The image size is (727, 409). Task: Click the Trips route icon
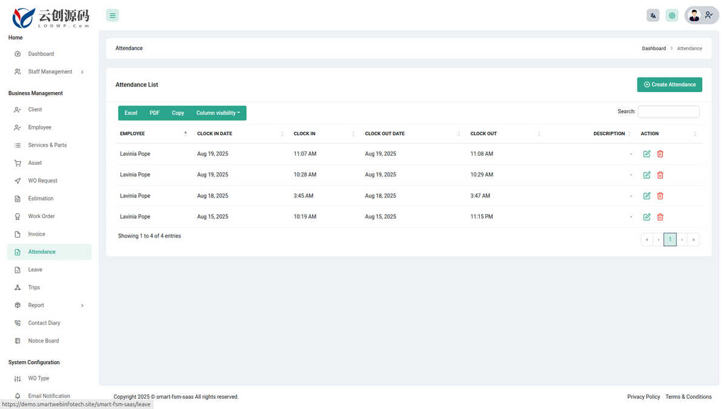tap(18, 287)
